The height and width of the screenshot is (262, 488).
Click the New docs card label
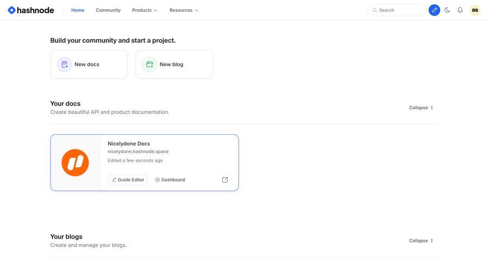[x=87, y=64]
